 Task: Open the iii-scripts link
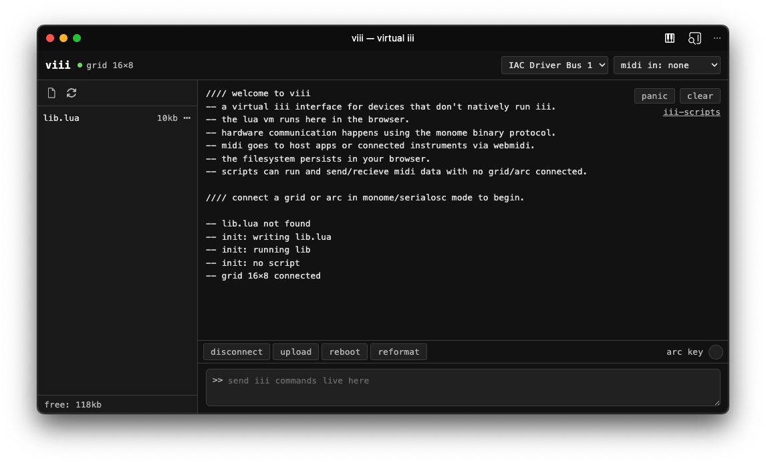691,112
